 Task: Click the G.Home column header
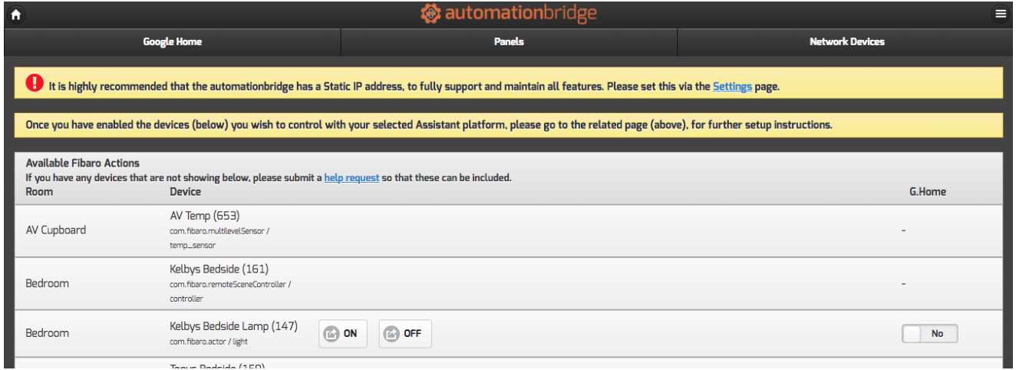(x=927, y=192)
